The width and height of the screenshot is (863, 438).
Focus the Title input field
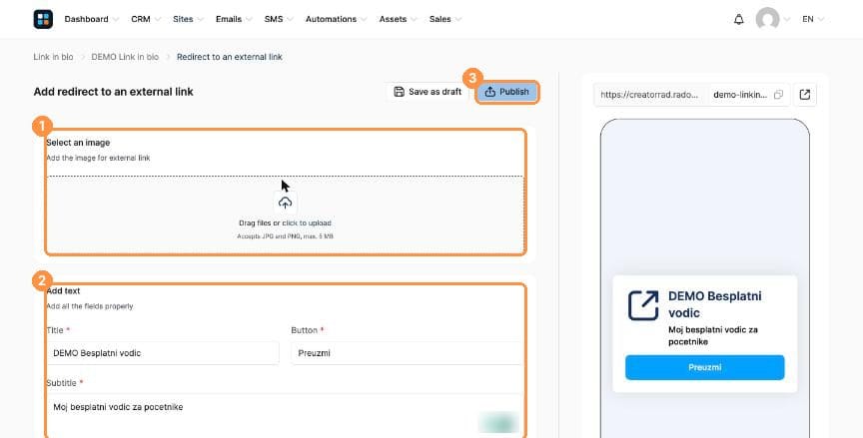point(163,353)
